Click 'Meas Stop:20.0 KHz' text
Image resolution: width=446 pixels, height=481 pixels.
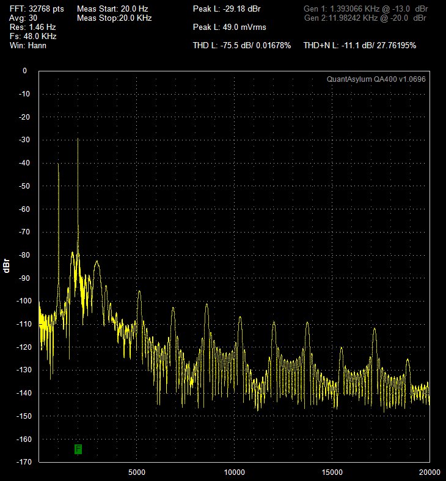click(x=114, y=18)
